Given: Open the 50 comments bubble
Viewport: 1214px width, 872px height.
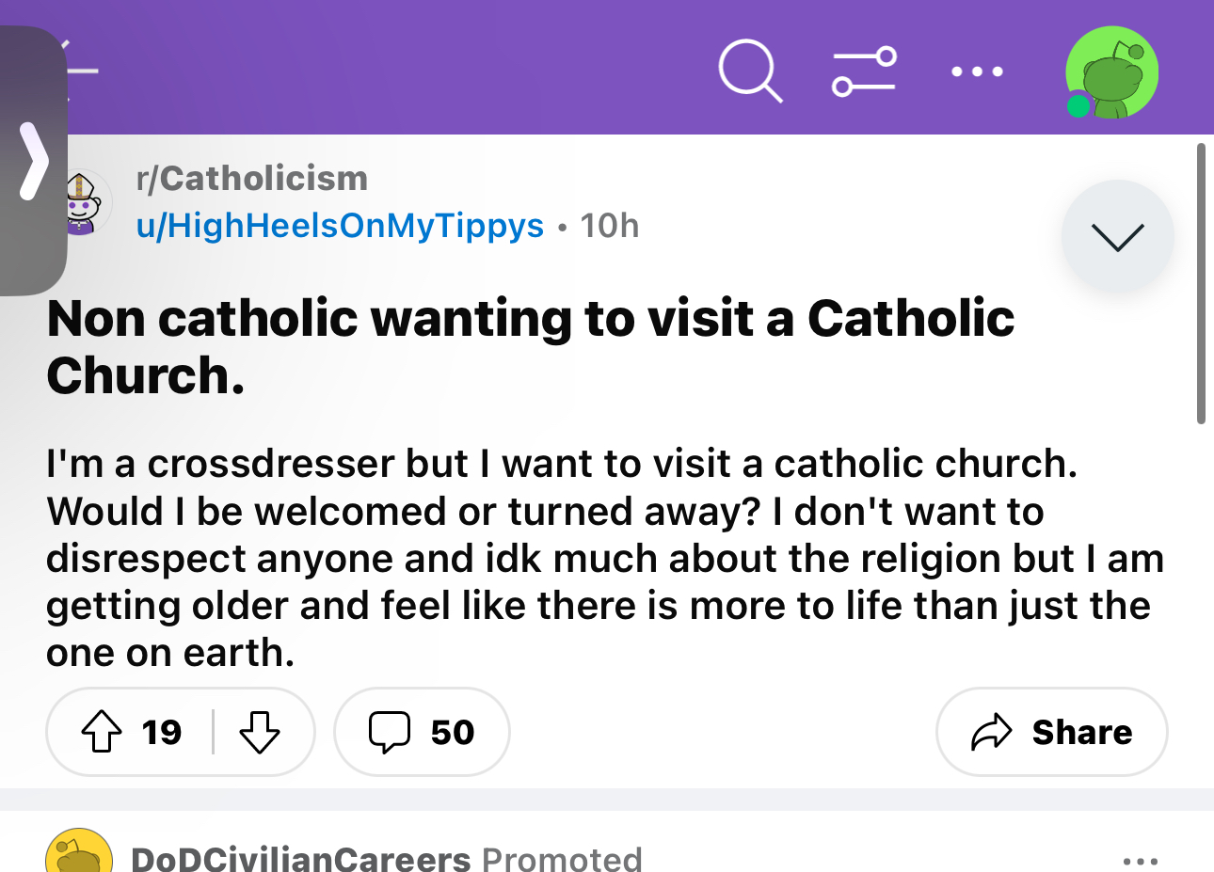Looking at the screenshot, I should pyautogui.click(x=422, y=732).
